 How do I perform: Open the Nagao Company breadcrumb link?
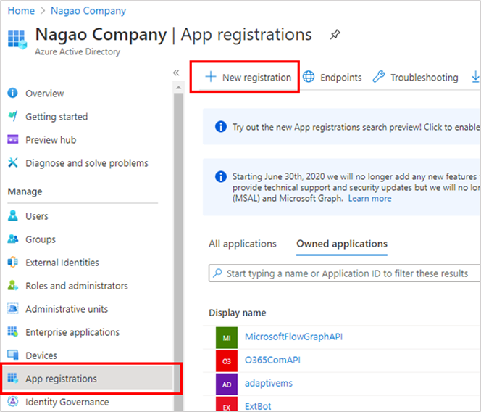coord(88,10)
